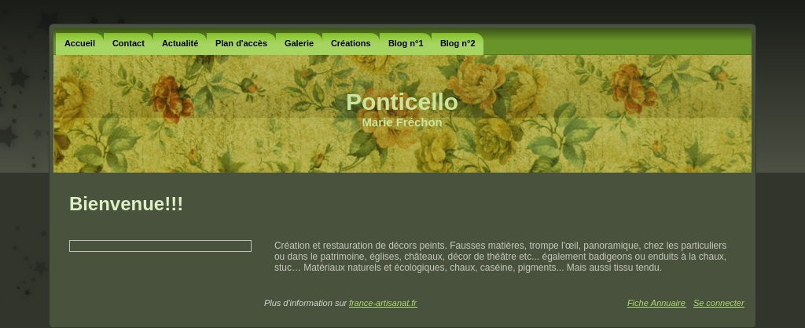The height and width of the screenshot is (328, 805).
Task: Go to the Contact tab
Action: (x=128, y=44)
